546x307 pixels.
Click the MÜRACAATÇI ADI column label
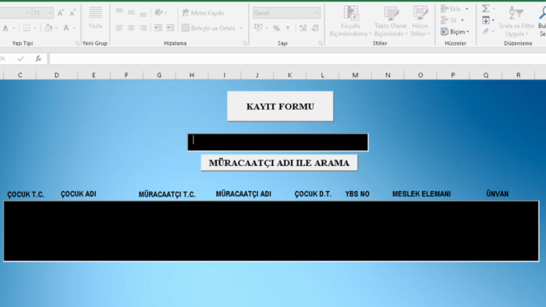coord(243,194)
